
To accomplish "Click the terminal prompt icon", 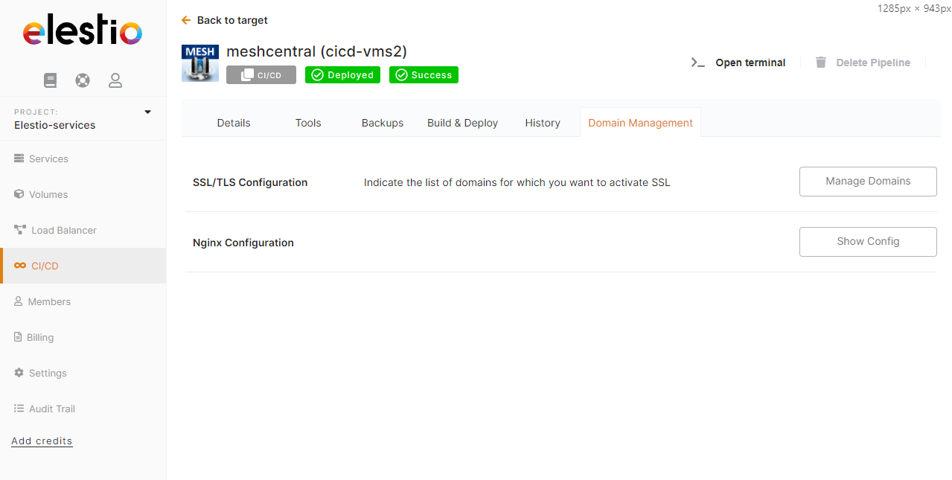I will 697,63.
